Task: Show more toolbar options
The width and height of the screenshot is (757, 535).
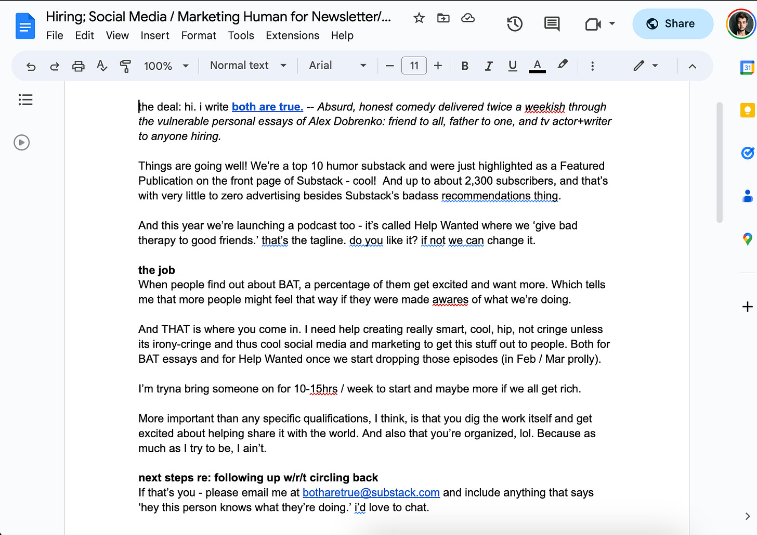Action: pyautogui.click(x=592, y=66)
